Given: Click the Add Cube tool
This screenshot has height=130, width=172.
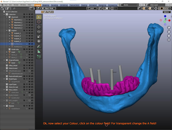Looking at the screenshot, I should (x=39, y=57).
